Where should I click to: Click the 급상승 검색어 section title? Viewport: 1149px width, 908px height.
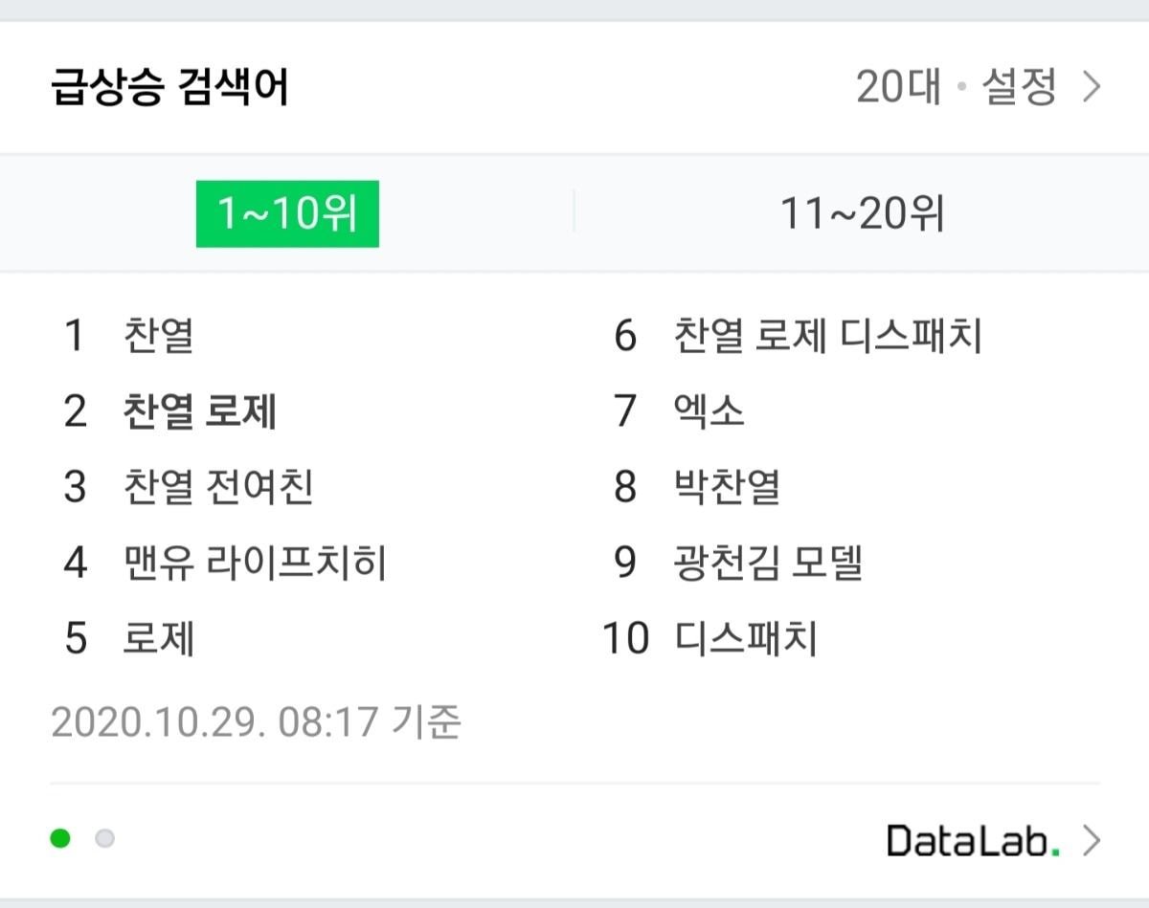click(169, 88)
